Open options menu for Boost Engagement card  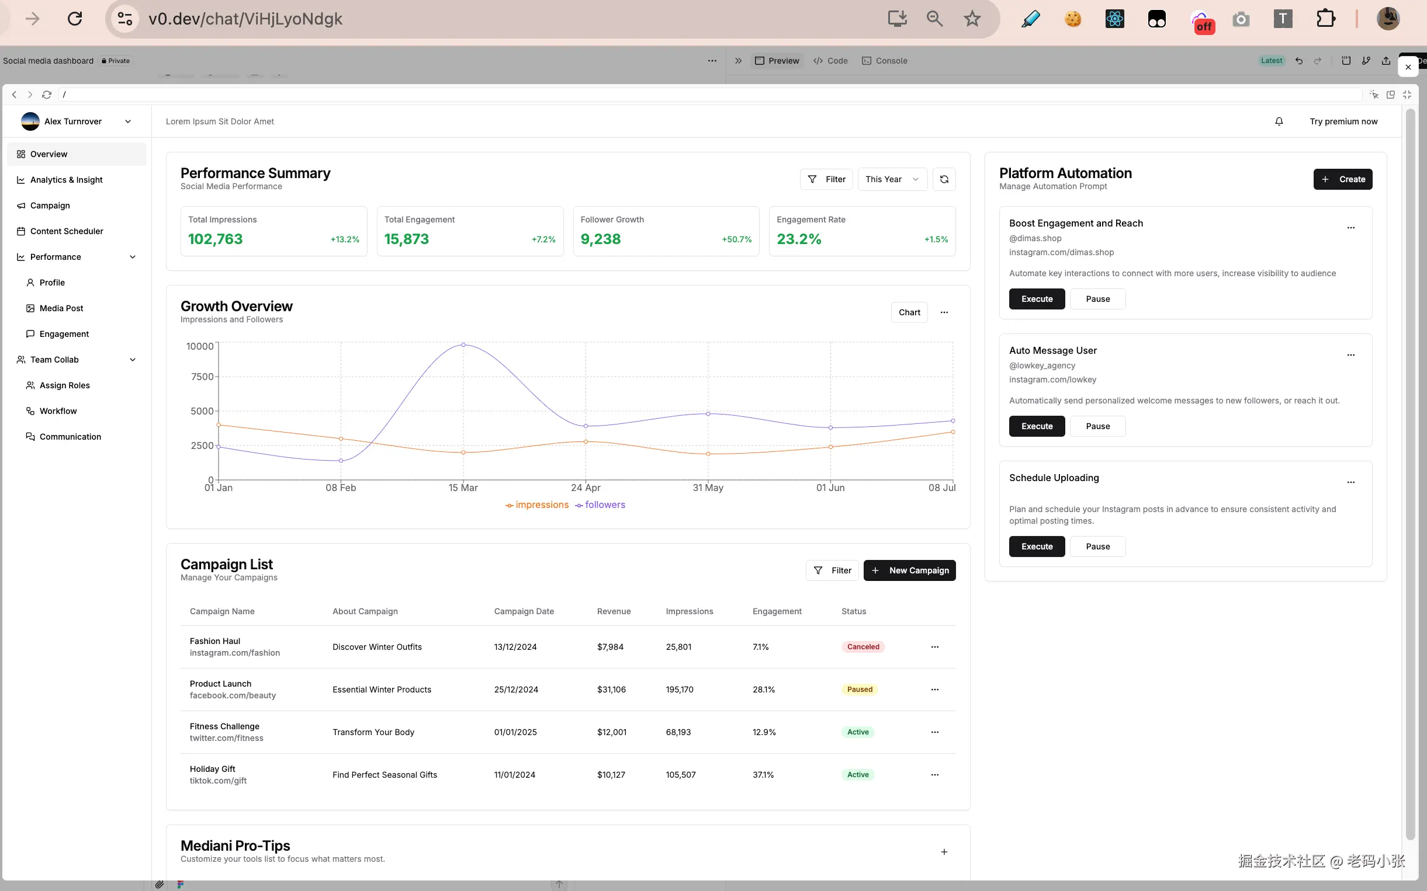(x=1350, y=228)
